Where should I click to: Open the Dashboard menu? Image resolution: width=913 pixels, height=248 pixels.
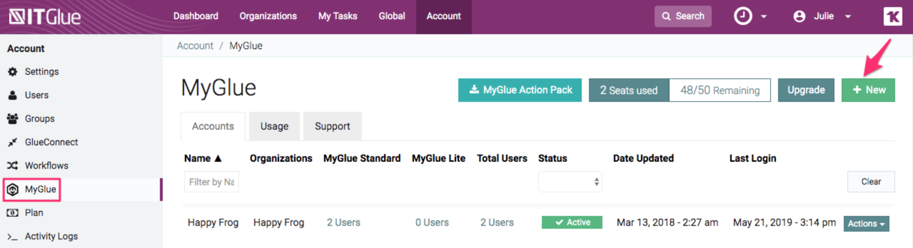coord(196,16)
